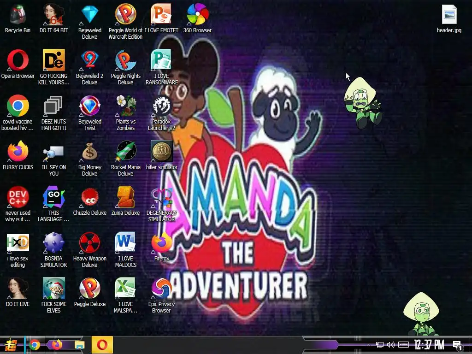This screenshot has width=472, height=354.
Task: Open Firefox from the taskbar
Action: click(57, 345)
